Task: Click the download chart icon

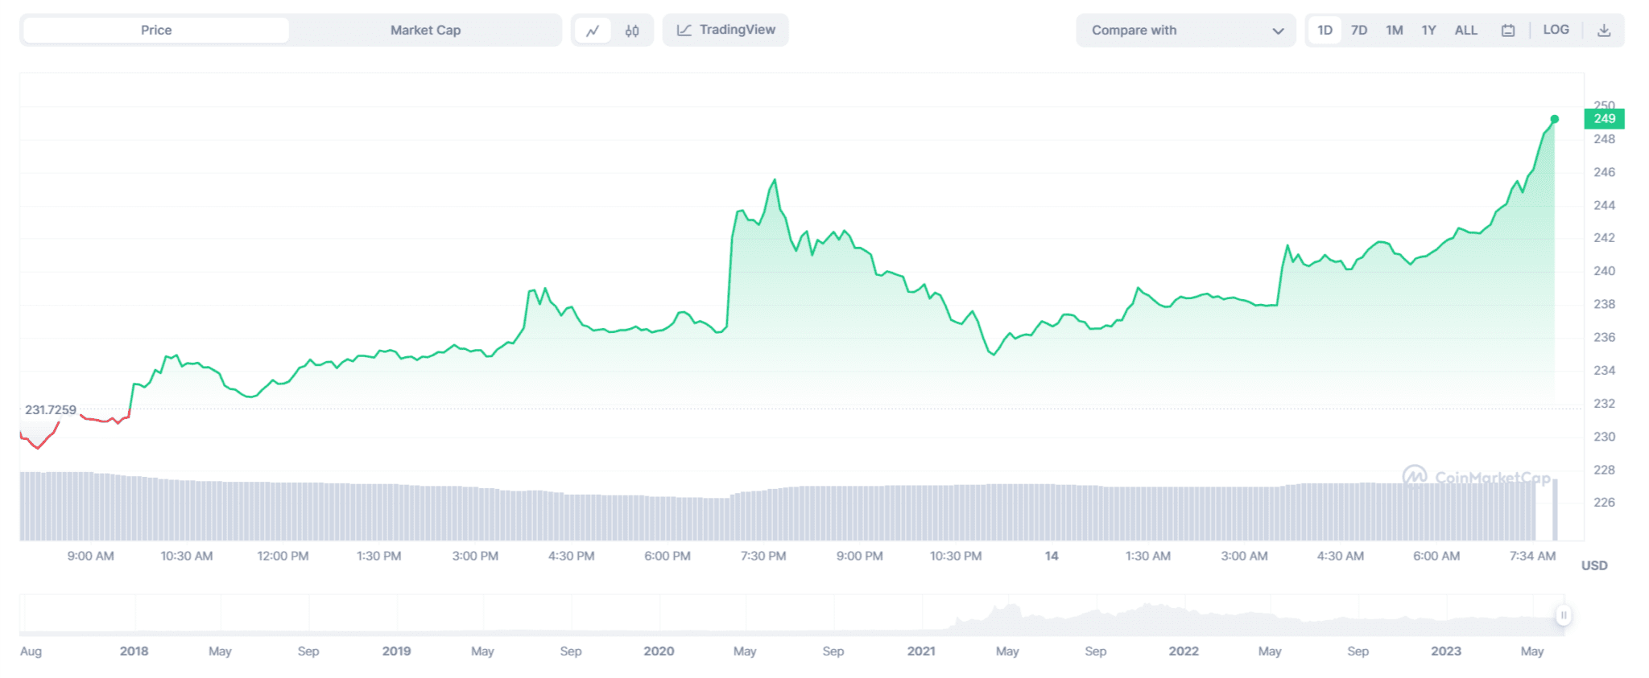Action: (x=1604, y=31)
